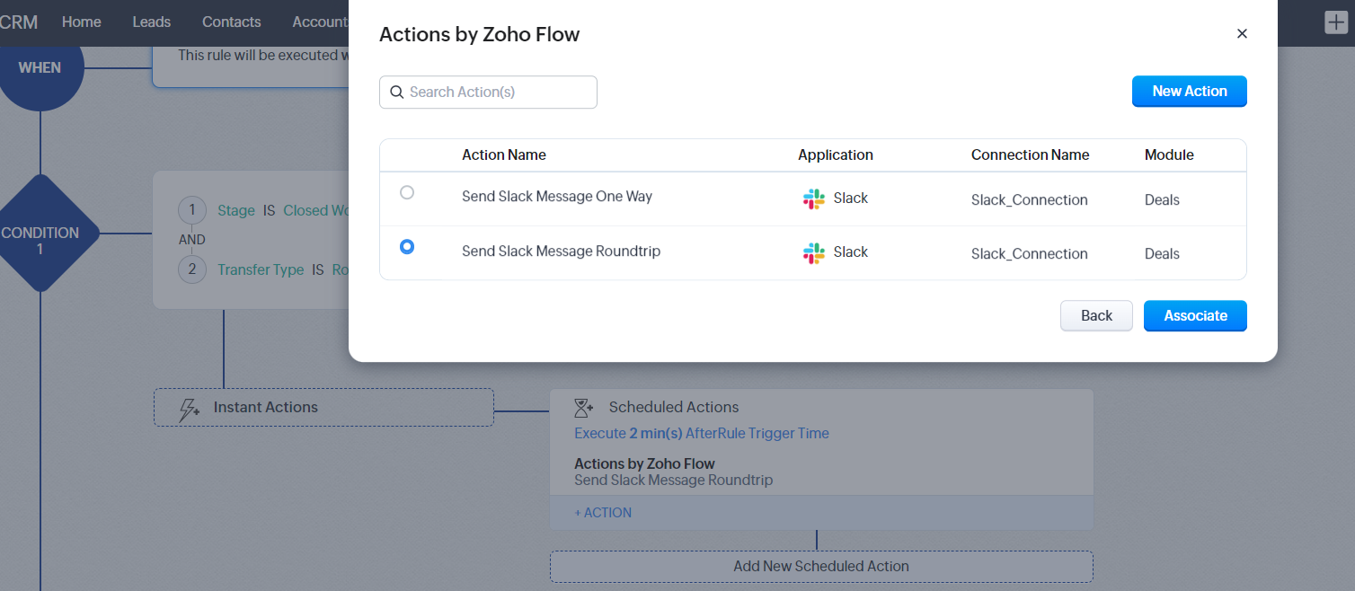The image size is (1355, 591).
Task: Open the Leads tab
Action: tap(151, 22)
